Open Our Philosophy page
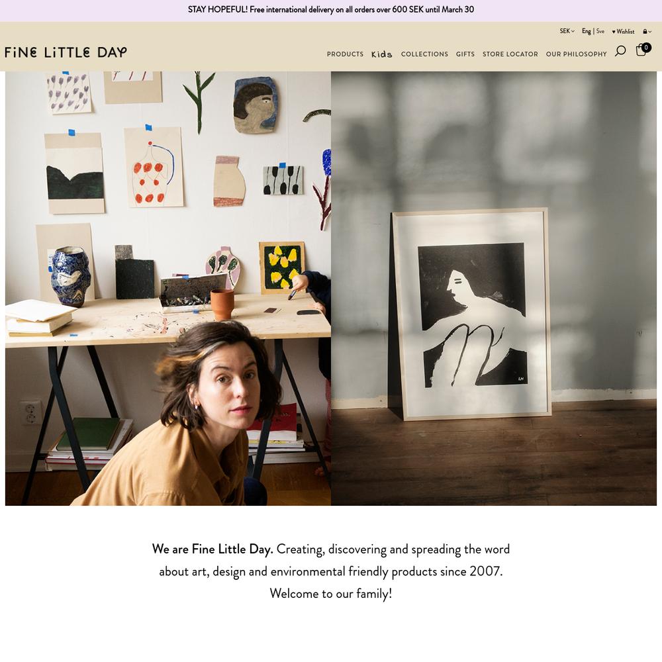662x662 pixels. pos(576,54)
